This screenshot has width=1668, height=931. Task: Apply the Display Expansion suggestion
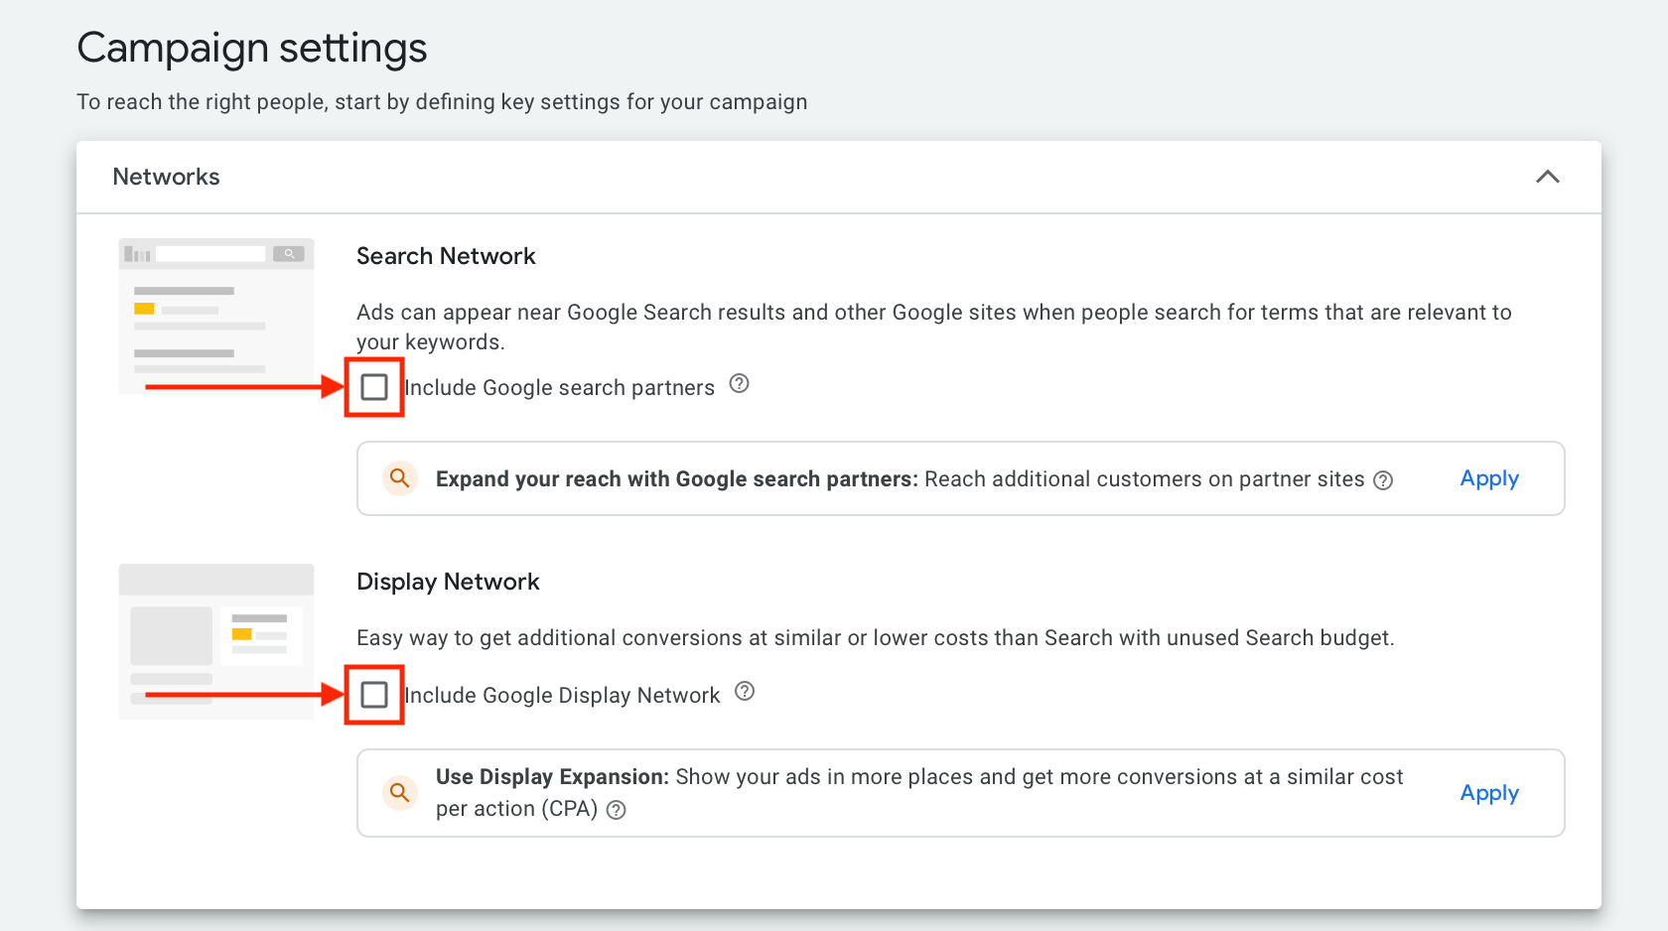(x=1488, y=793)
